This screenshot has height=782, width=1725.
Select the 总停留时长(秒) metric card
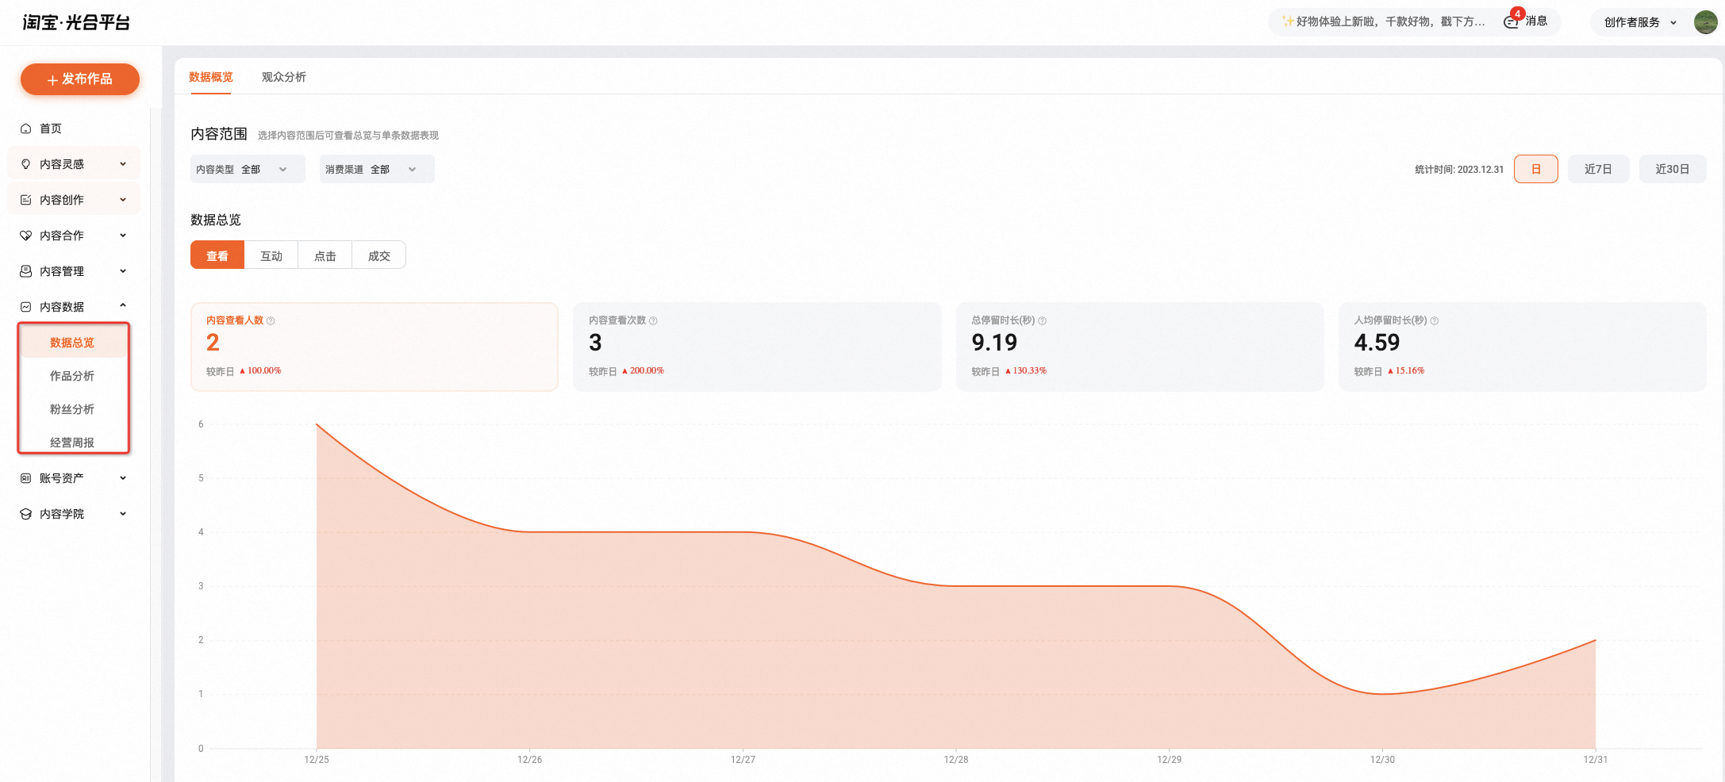click(x=1139, y=347)
